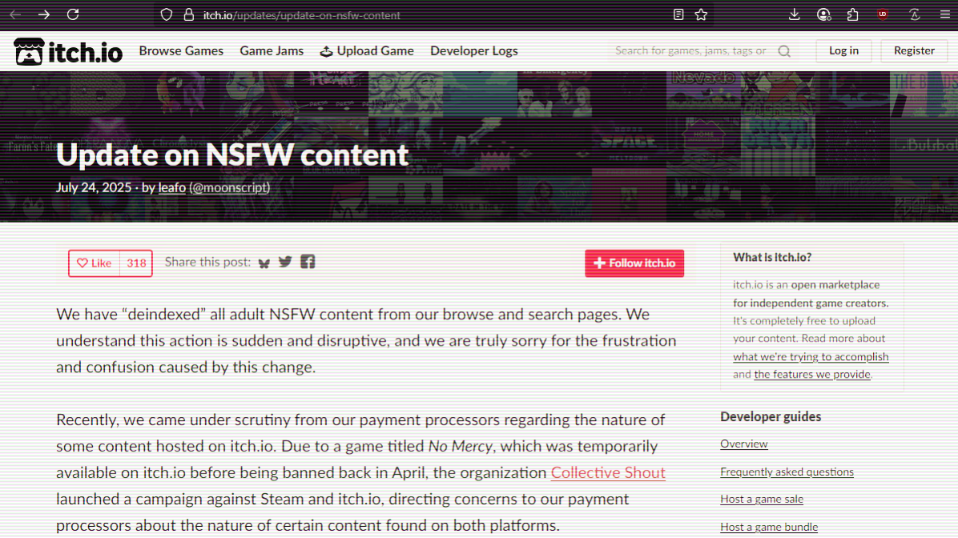Click the Log in button
958x538 pixels.
click(843, 50)
